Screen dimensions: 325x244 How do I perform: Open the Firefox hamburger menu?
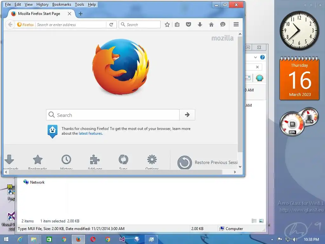(236, 24)
